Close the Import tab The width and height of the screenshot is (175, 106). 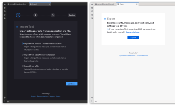tap(49, 4)
